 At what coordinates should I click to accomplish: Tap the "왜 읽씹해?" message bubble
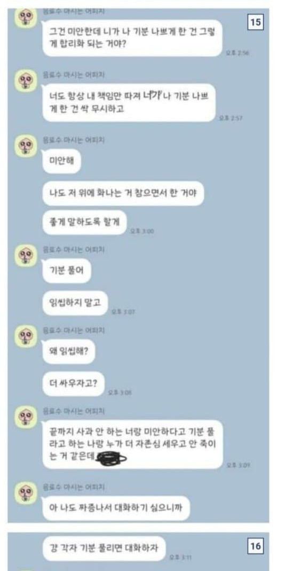68,351
